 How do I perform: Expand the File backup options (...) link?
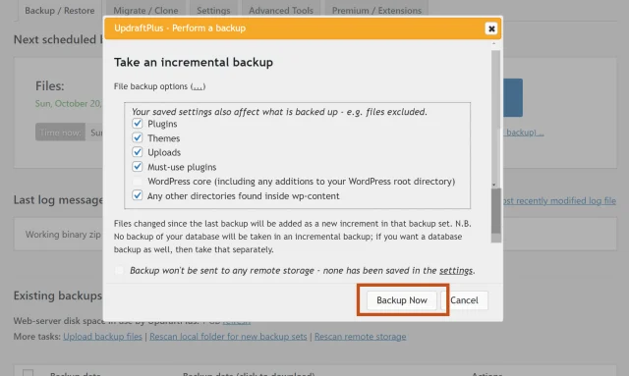tap(198, 86)
